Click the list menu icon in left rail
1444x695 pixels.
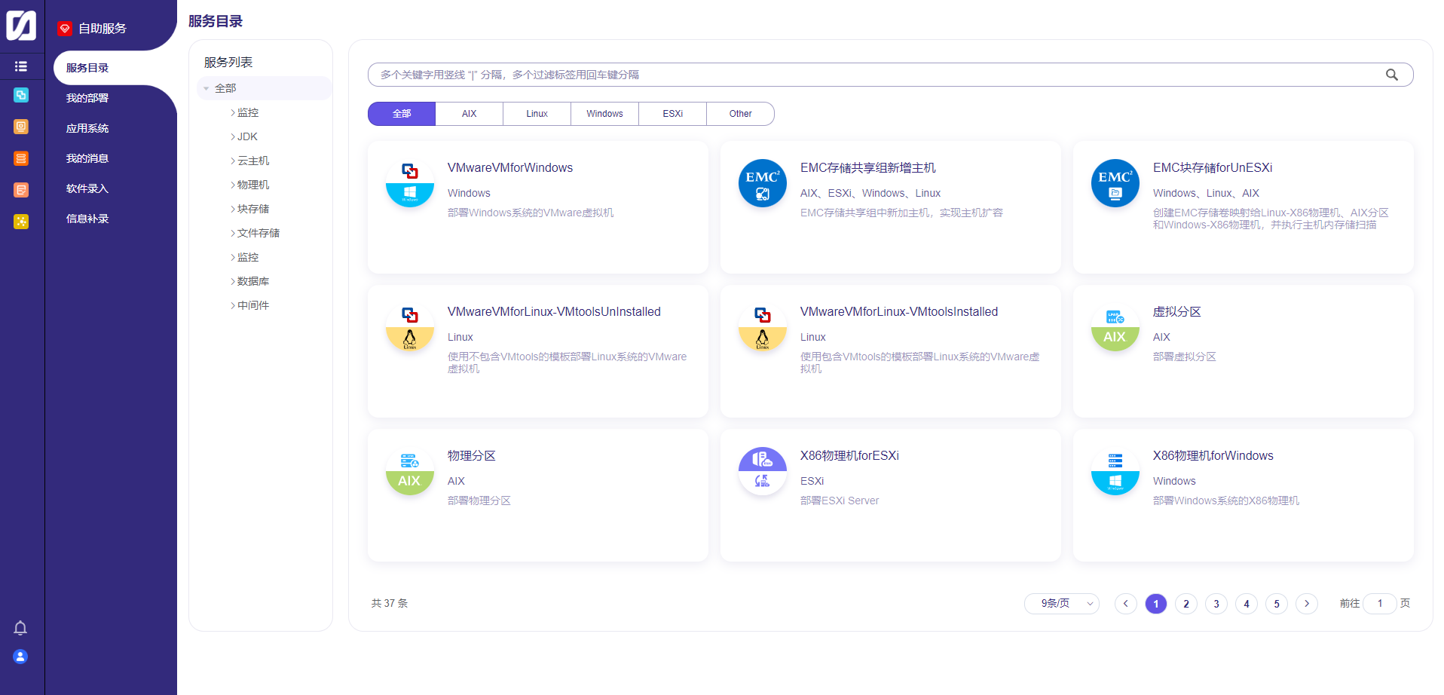[21, 66]
